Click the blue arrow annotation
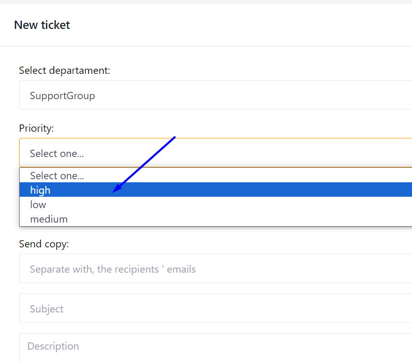The height and width of the screenshot is (362, 412). [145, 164]
